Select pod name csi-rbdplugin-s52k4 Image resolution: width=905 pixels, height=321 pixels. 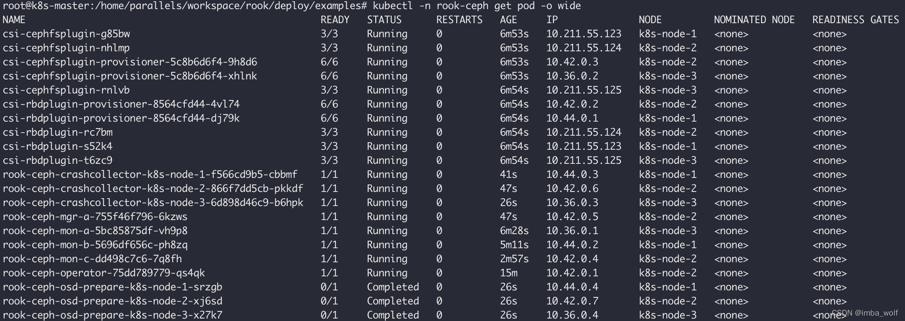click(57, 146)
